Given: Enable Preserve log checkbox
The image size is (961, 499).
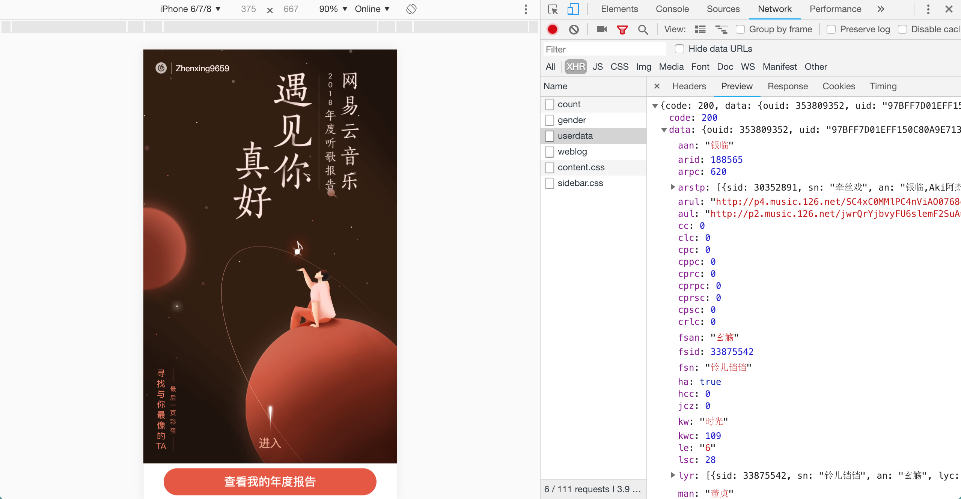Looking at the screenshot, I should click(x=831, y=29).
